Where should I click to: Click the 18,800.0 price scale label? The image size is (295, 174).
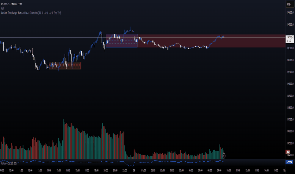(x=290, y=108)
